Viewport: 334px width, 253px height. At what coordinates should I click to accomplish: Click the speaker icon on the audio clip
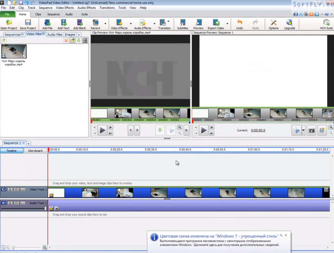point(56,209)
